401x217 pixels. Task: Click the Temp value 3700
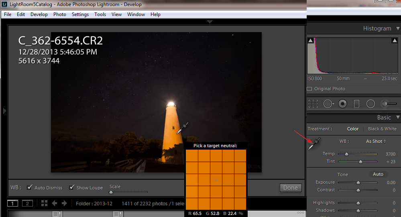(x=391, y=154)
